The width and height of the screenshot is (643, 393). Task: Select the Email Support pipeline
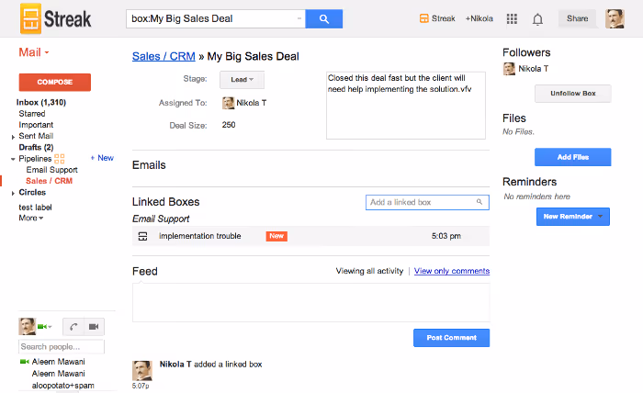coord(51,170)
